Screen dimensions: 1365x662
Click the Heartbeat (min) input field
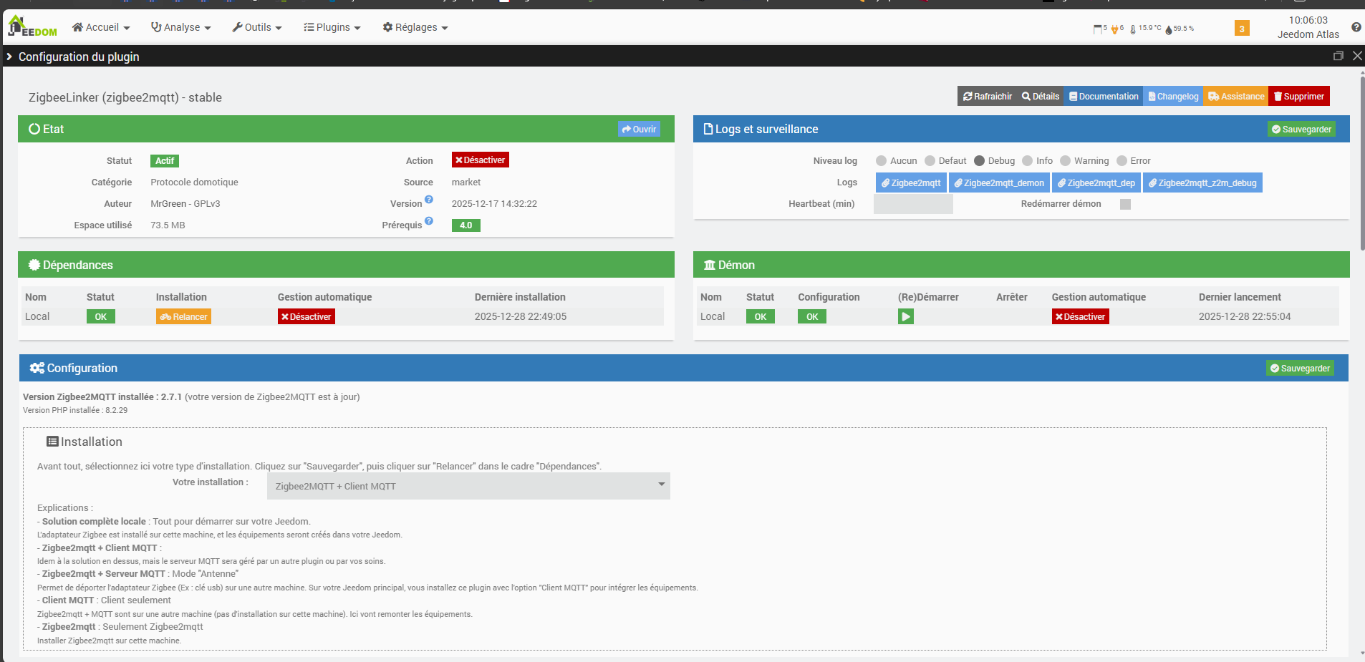coord(914,204)
